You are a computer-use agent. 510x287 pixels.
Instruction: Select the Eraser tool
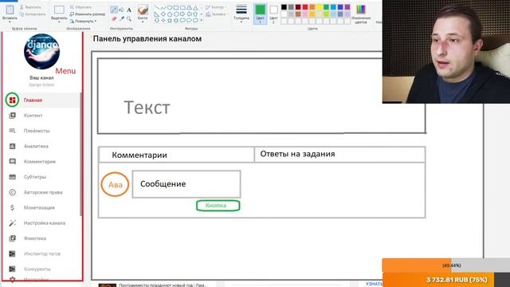pos(114,19)
